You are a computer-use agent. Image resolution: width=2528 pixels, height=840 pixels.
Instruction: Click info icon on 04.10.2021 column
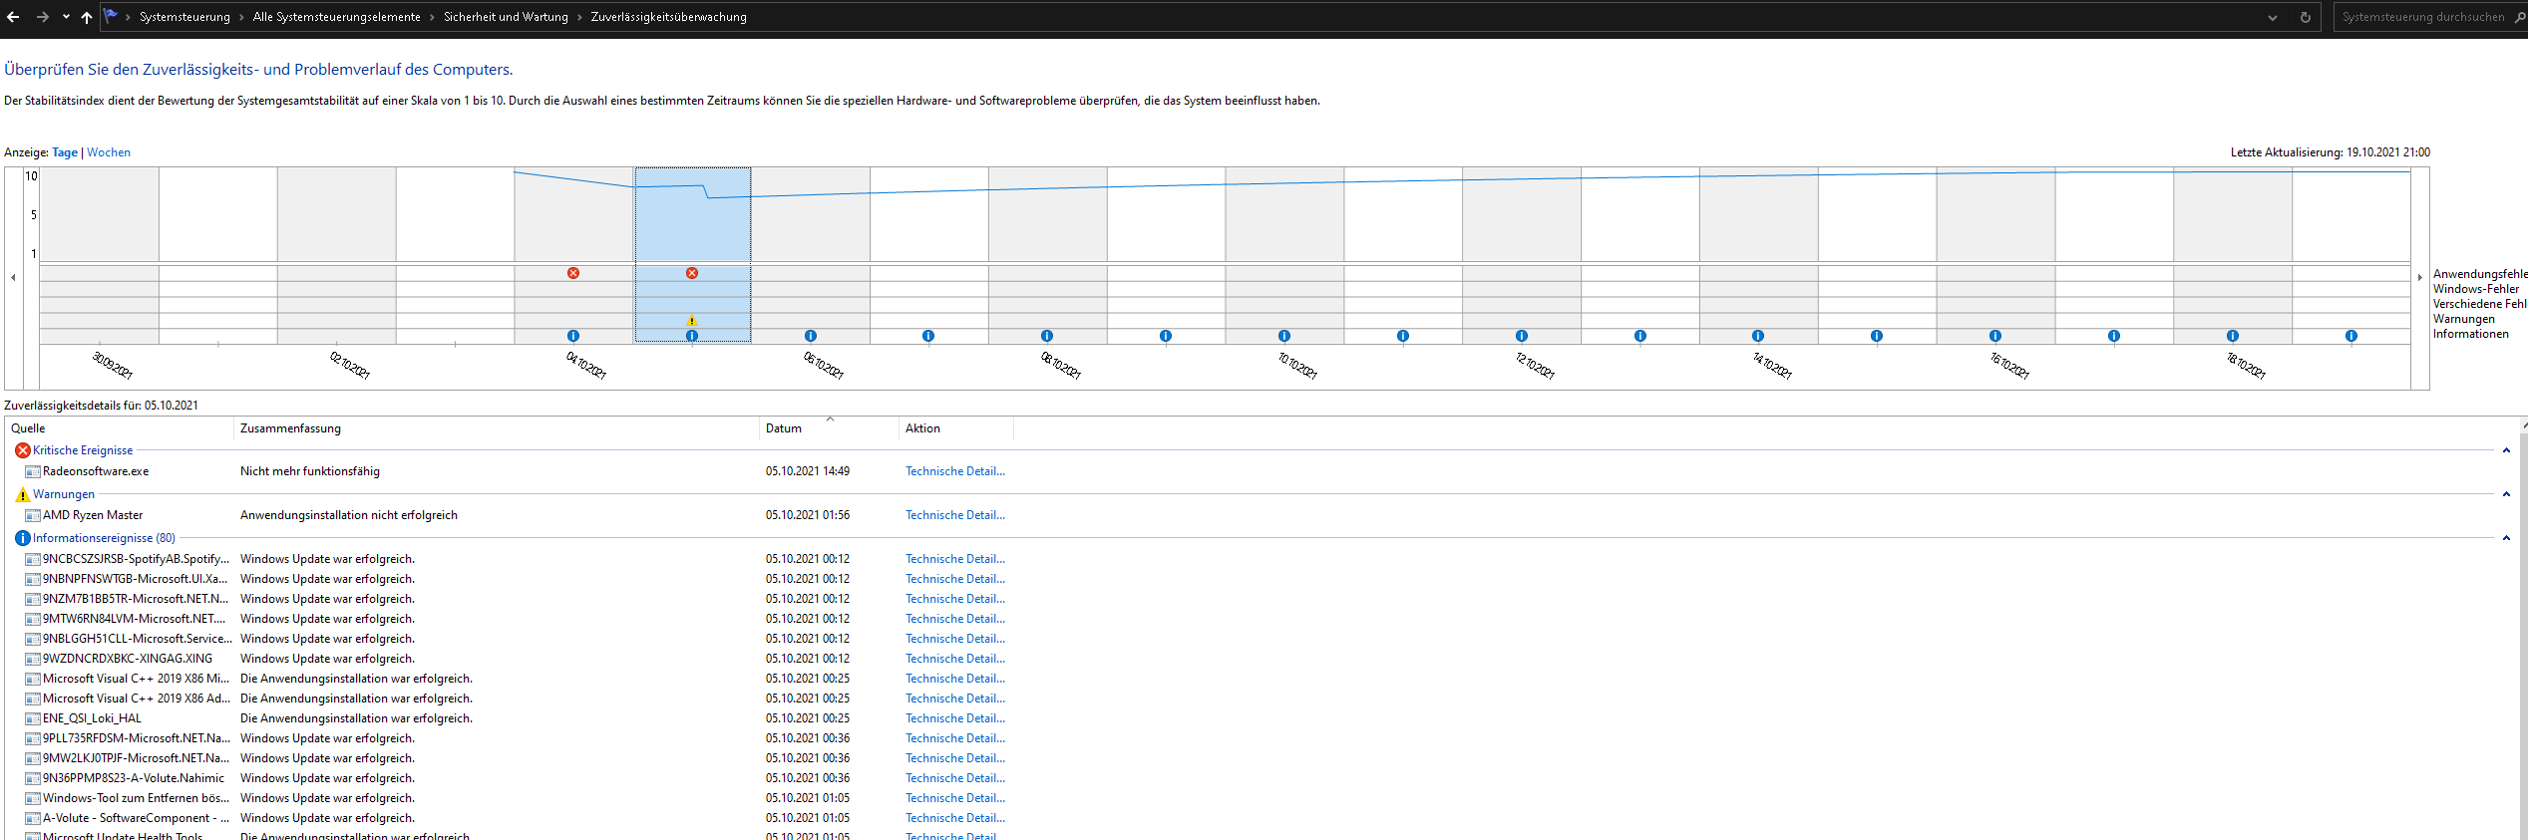coord(573,336)
